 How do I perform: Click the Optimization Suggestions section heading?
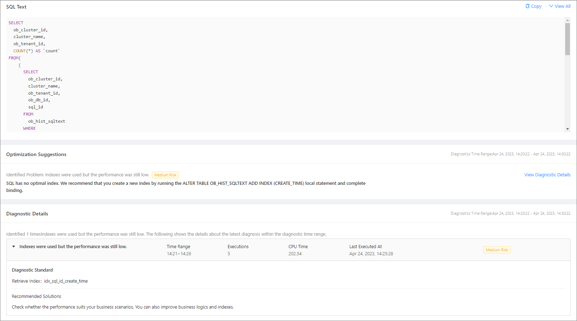(x=36, y=154)
